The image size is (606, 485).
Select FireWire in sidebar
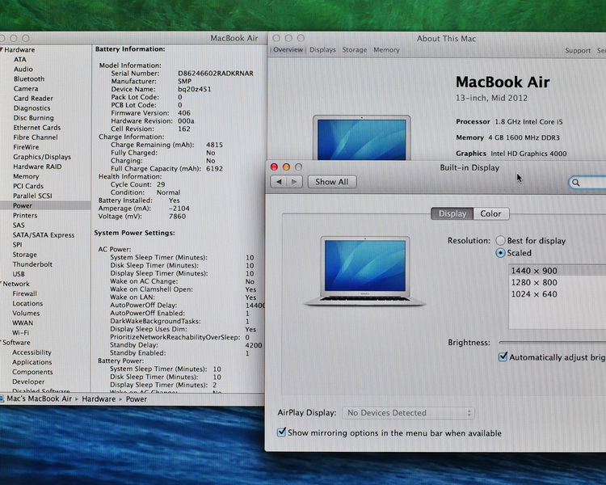[x=26, y=147]
